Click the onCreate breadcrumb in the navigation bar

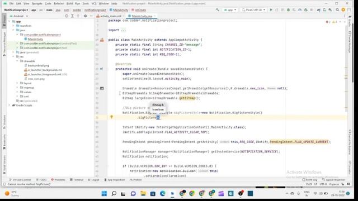(x=139, y=10)
